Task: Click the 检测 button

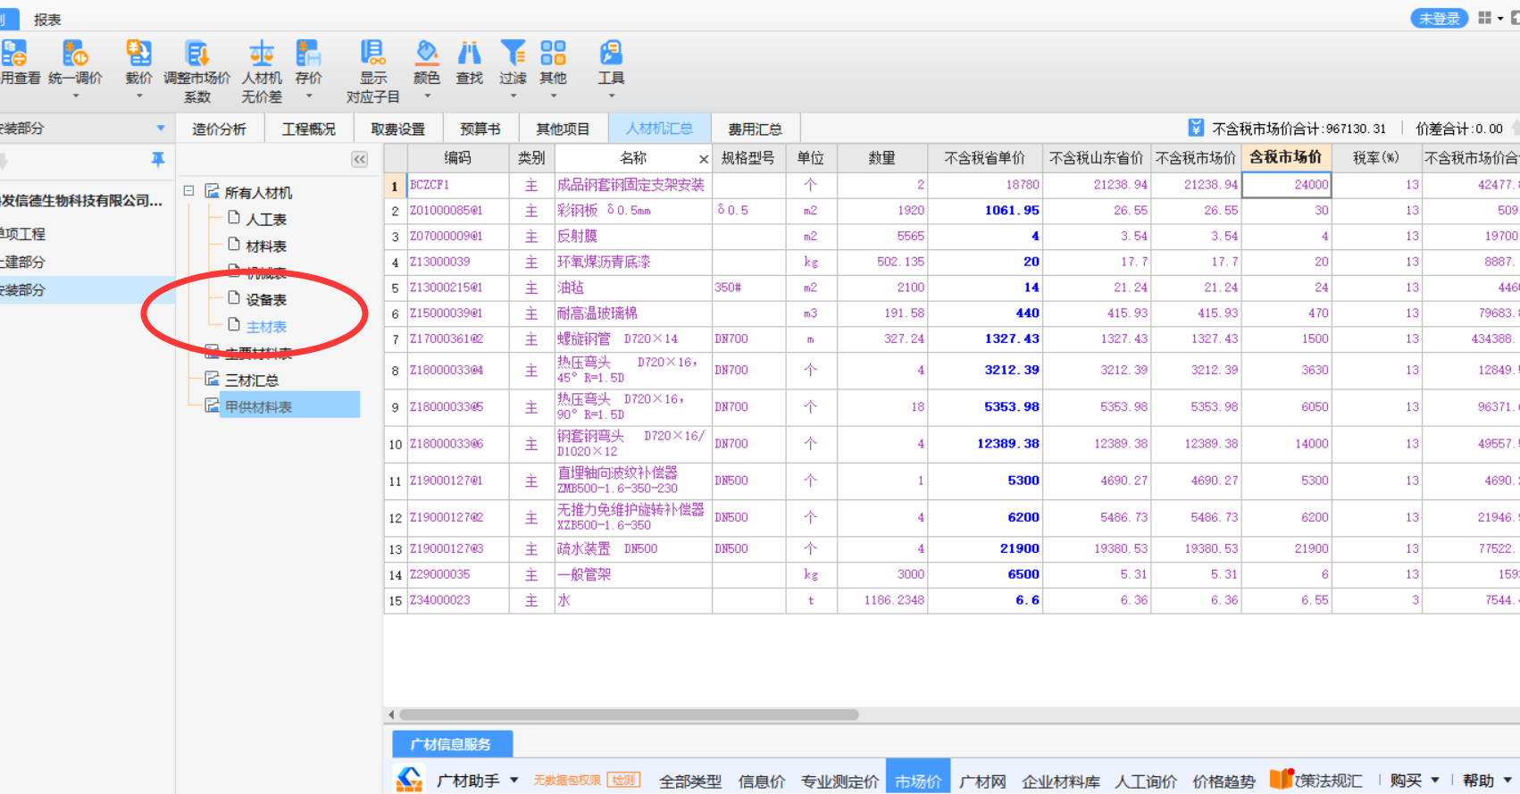Action: coord(623,780)
